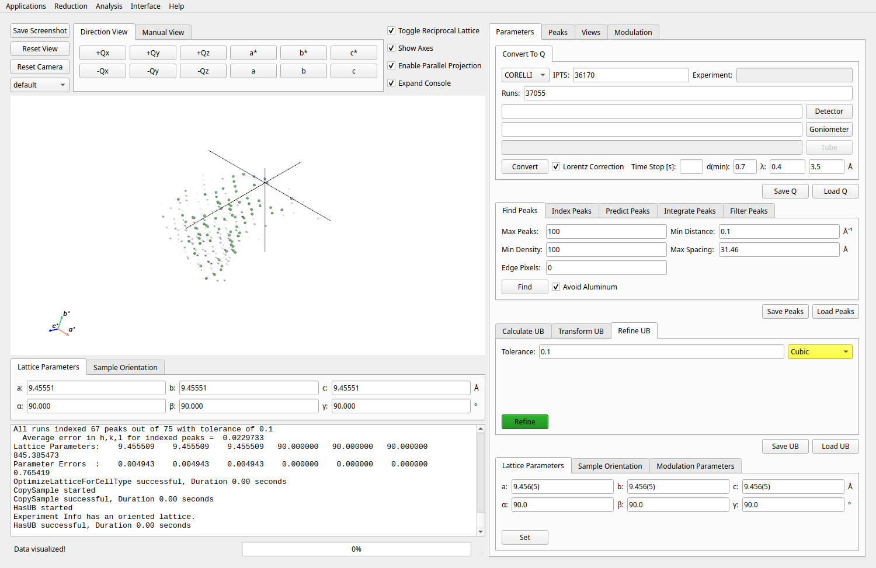Open the CORELLI instrument dropdown

click(525, 75)
